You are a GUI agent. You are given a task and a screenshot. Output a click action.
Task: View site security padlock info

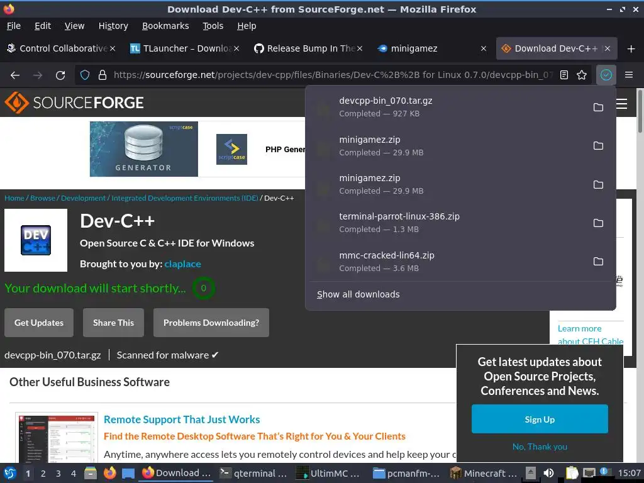click(103, 75)
